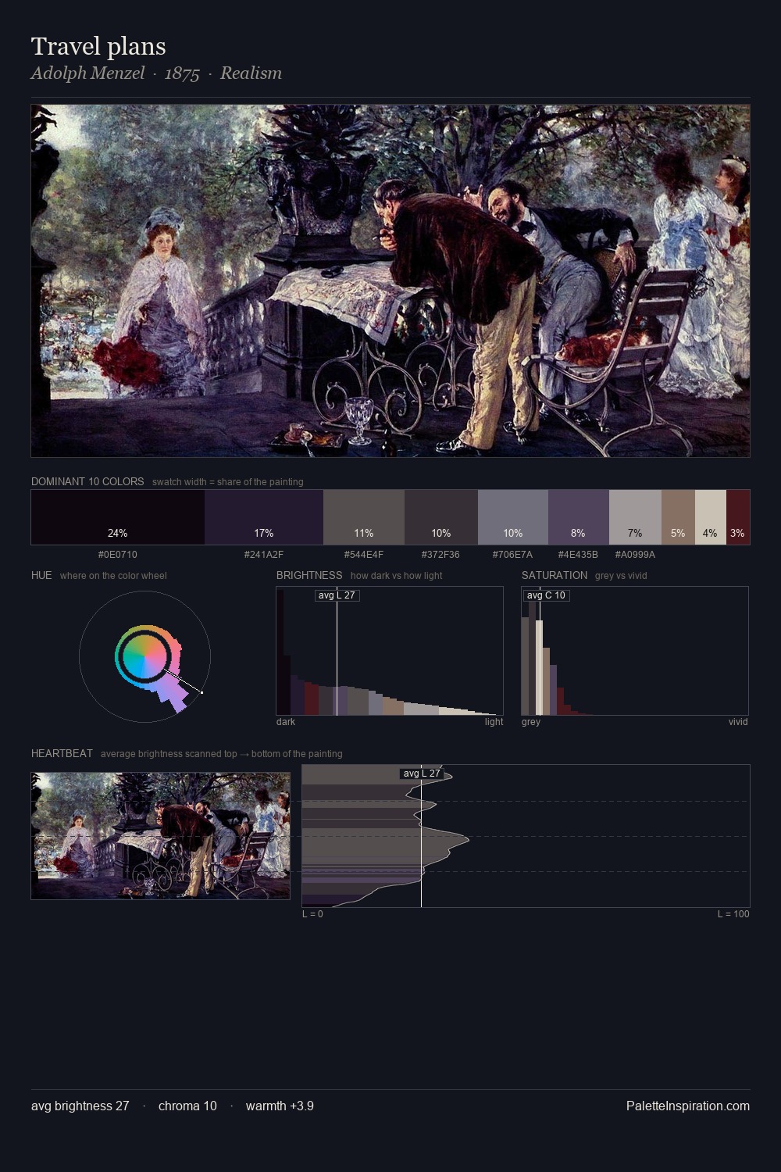Click the #4E435B hex code label
The height and width of the screenshot is (1172, 781).
pyautogui.click(x=579, y=555)
